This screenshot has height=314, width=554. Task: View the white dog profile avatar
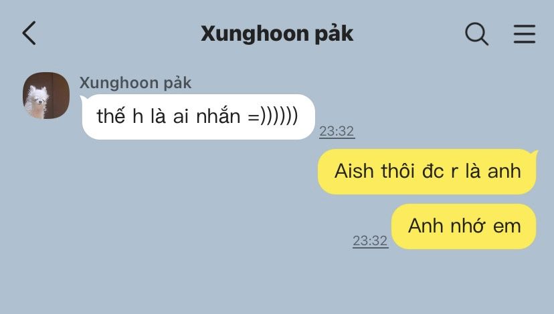(x=46, y=96)
